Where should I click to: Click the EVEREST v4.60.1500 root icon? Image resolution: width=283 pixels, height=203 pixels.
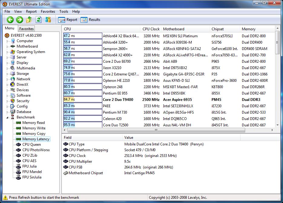7,35
